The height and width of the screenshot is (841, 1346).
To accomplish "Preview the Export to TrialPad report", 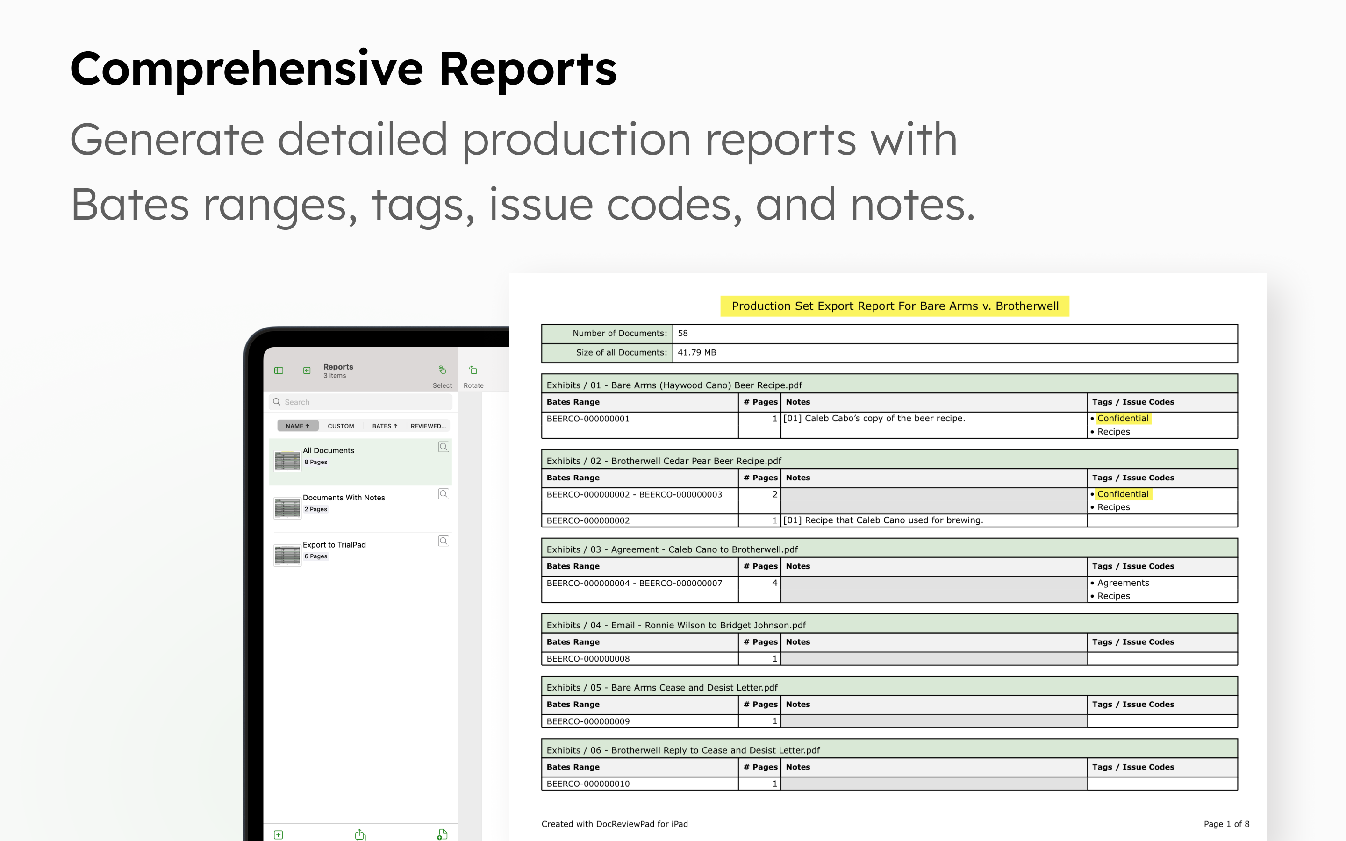I will 443,541.
